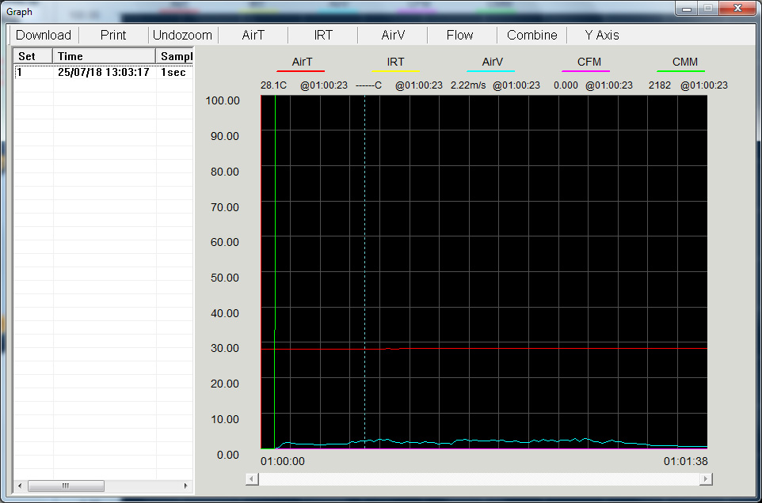Click the cyan AirV legend line

pos(490,71)
